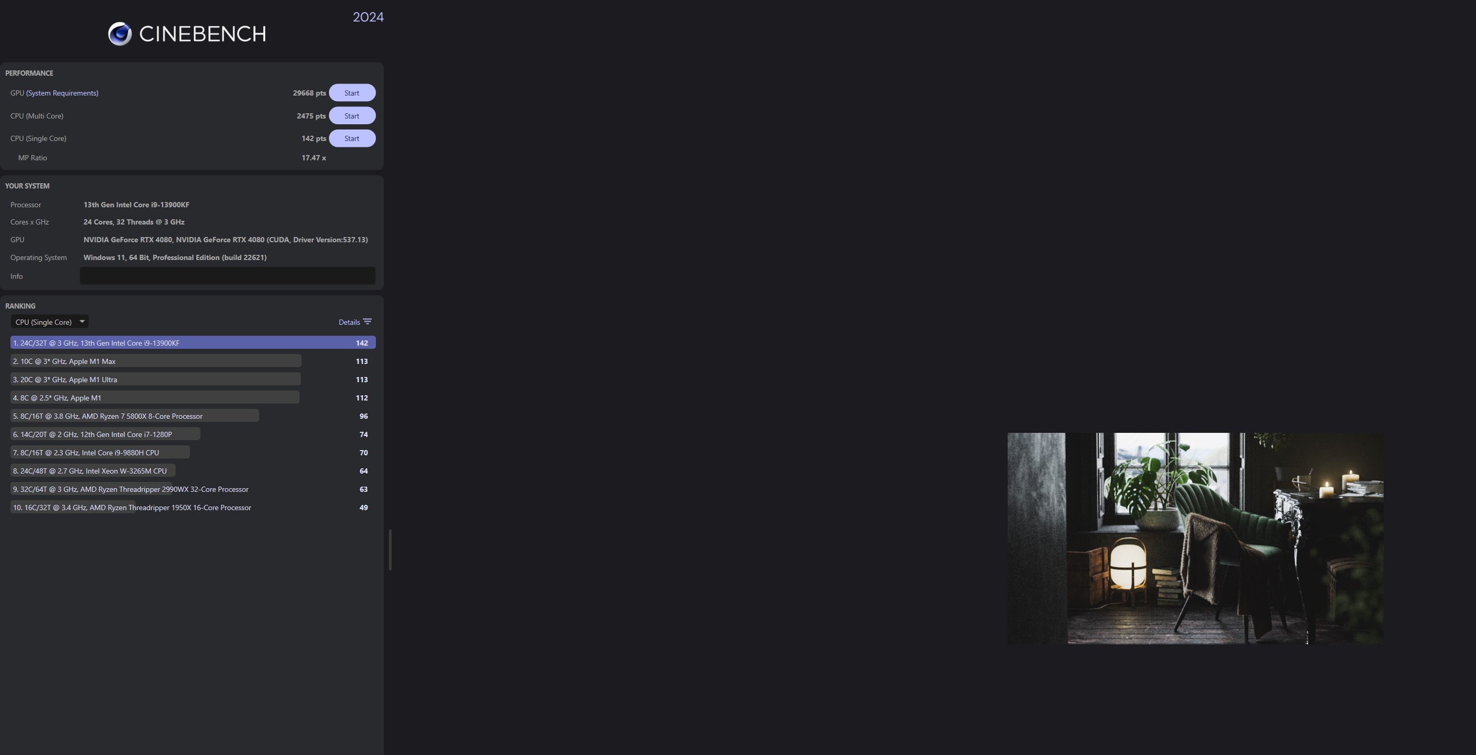Click the Cinebench logo icon
Viewport: 1476px width, 755px height.
pyautogui.click(x=120, y=34)
